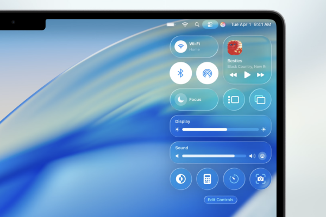Screen dimensions: 326x217
Task: Open Focus mode options
Action: click(x=194, y=100)
